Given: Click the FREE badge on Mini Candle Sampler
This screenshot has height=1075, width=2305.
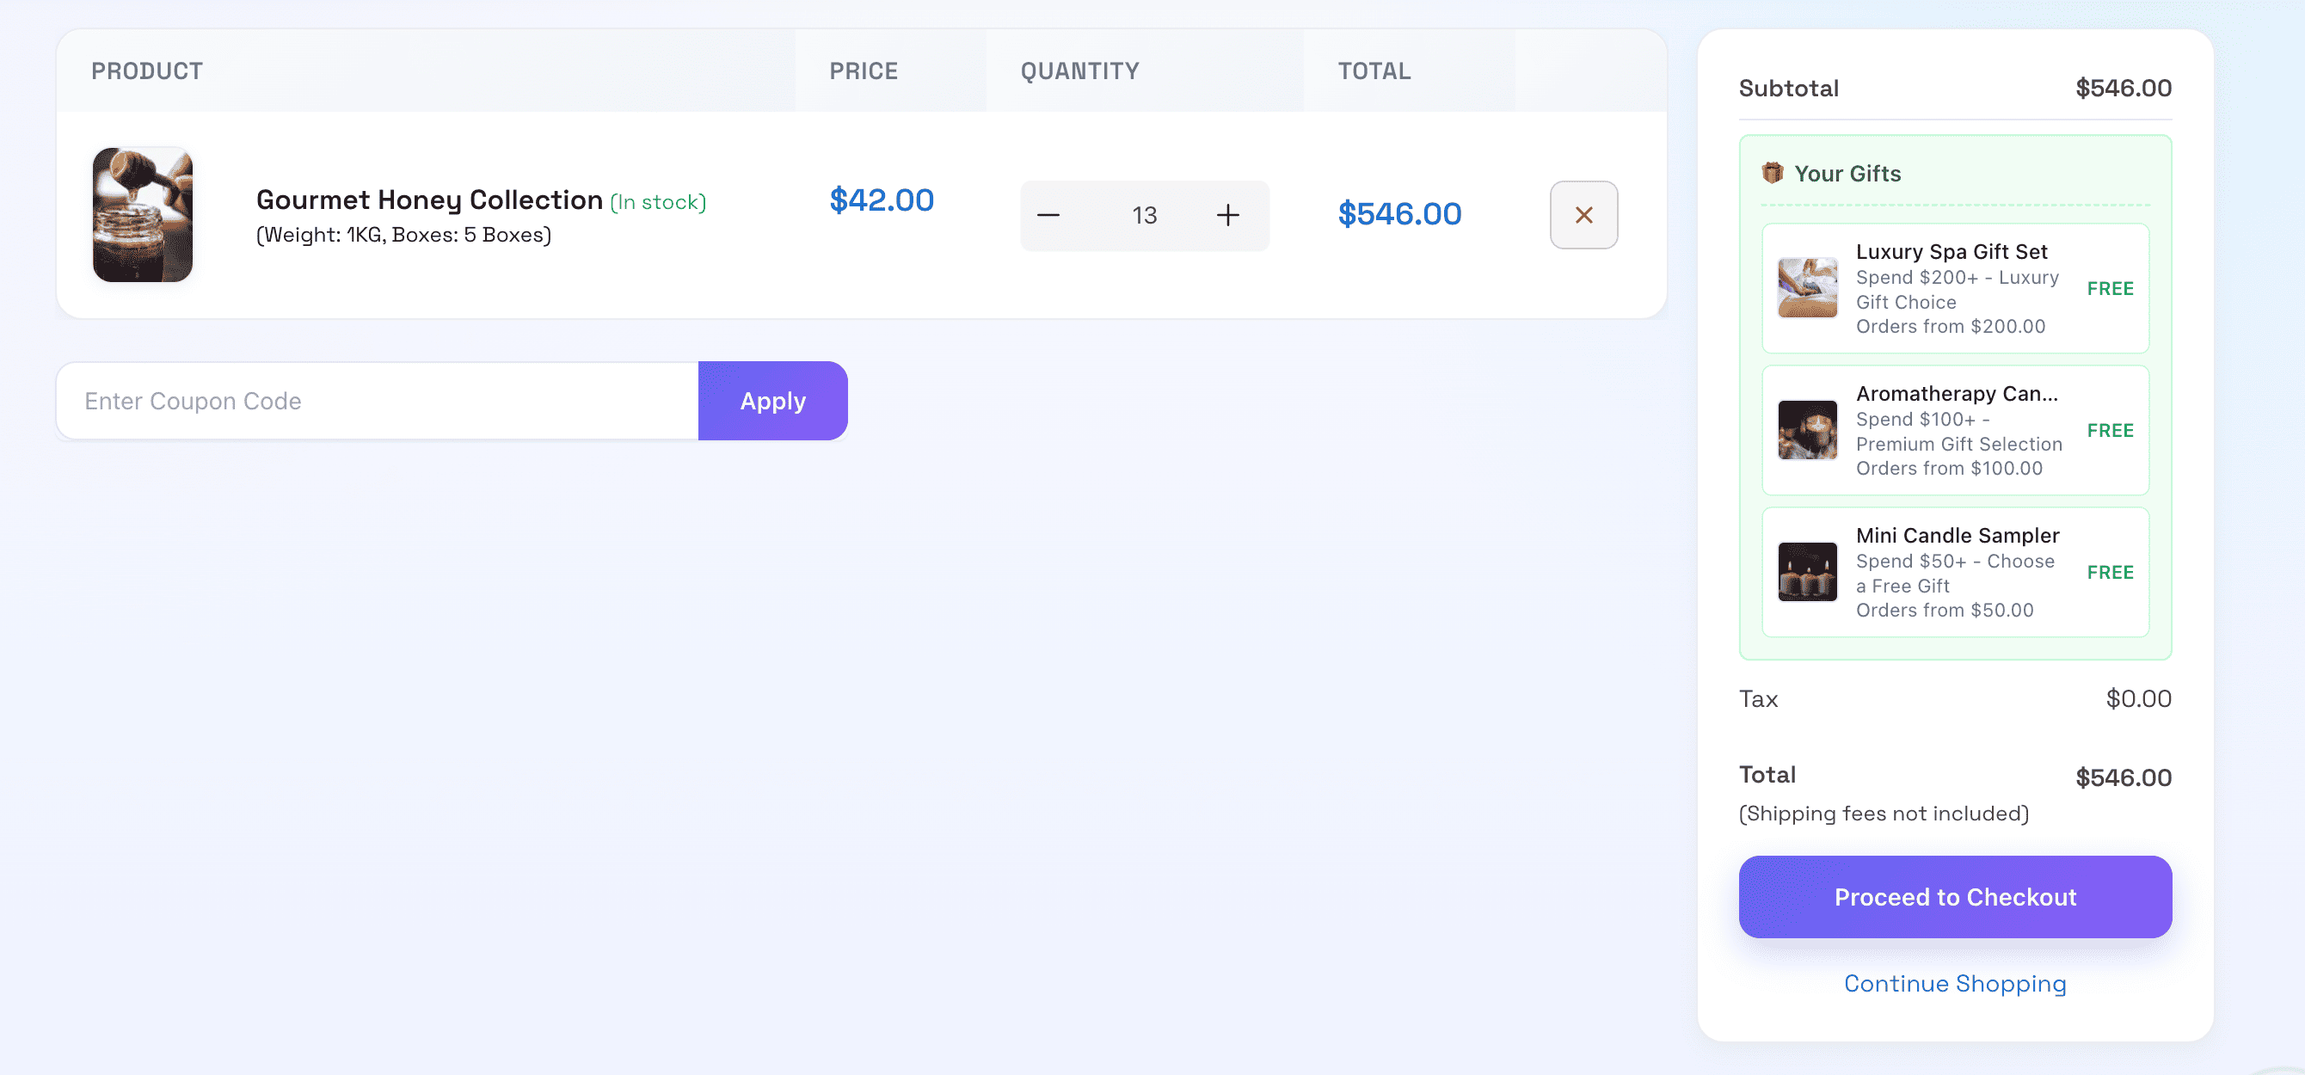Looking at the screenshot, I should [x=2109, y=572].
